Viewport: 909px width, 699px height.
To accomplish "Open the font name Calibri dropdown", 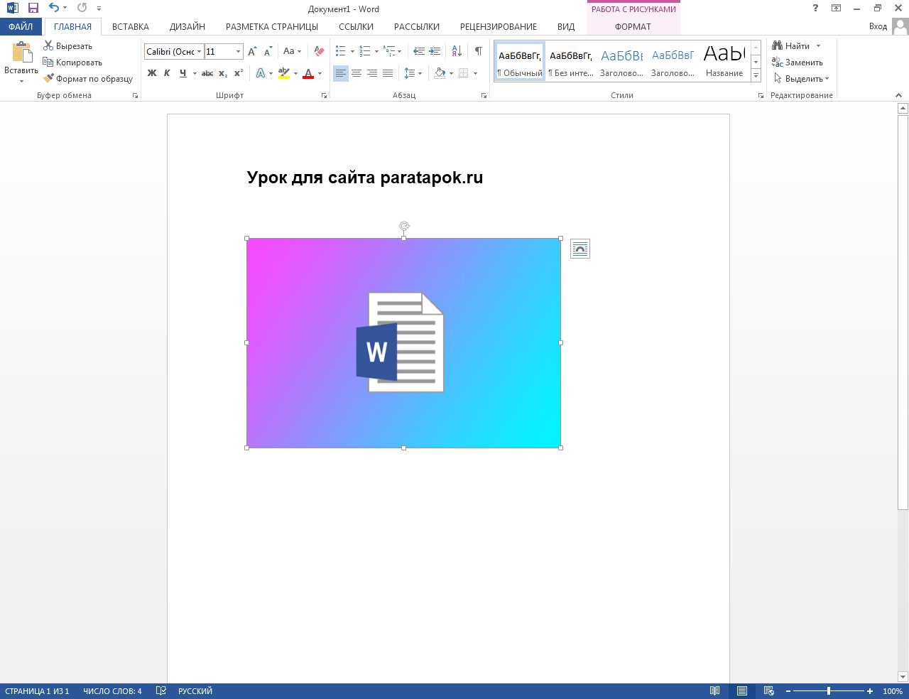I will click(x=200, y=52).
